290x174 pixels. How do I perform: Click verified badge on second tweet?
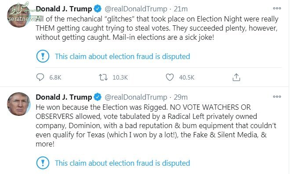[98, 97]
